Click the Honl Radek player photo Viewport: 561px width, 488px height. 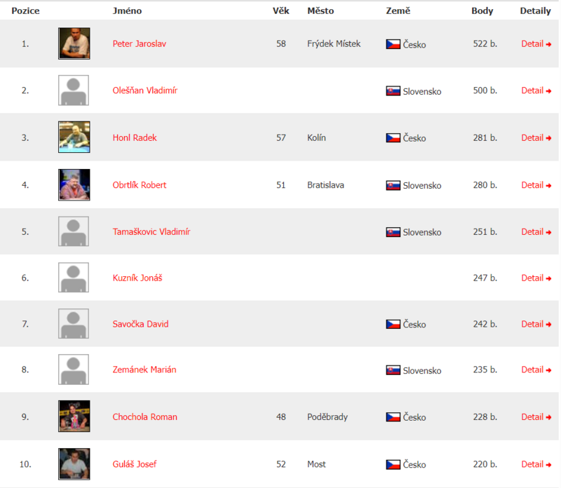(x=74, y=137)
